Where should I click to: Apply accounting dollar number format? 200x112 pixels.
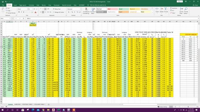69,12
